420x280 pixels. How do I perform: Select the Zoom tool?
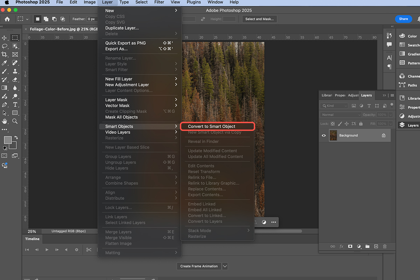pos(15,121)
